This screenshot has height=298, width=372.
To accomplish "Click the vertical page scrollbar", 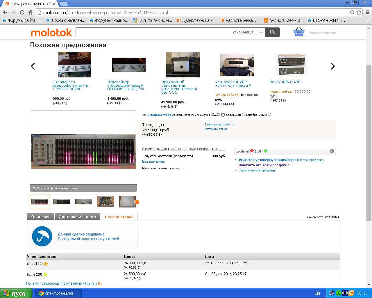I will pos(369,143).
